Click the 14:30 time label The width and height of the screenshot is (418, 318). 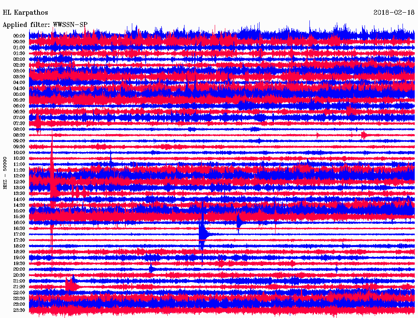[x=19, y=205]
